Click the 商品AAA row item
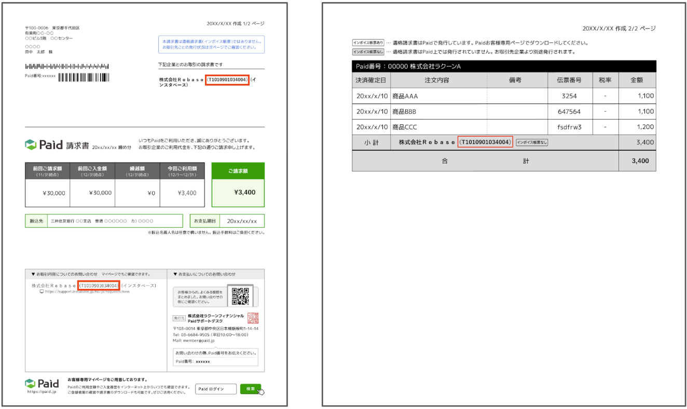 (405, 96)
